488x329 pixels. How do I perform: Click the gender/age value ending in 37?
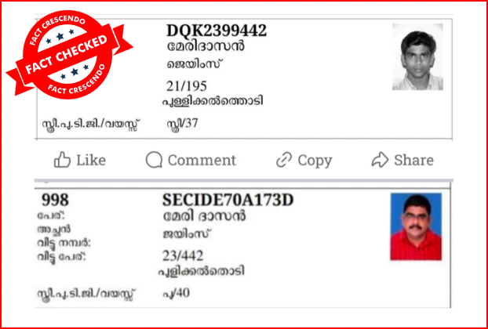coord(182,123)
